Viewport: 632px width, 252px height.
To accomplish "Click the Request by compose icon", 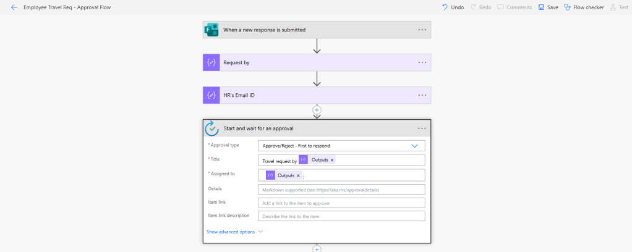I will pos(211,62).
